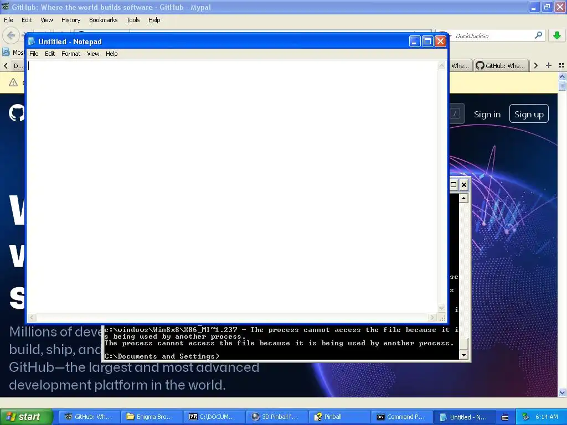
Task: Click the Most Visited bookmarks icon
Action: click(6, 53)
